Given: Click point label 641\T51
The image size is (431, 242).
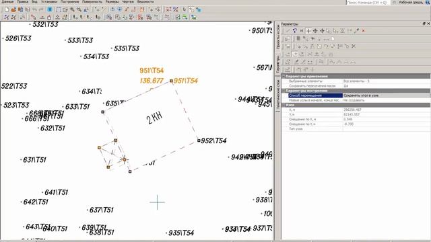Looking at the screenshot, I should click(x=56, y=192).
